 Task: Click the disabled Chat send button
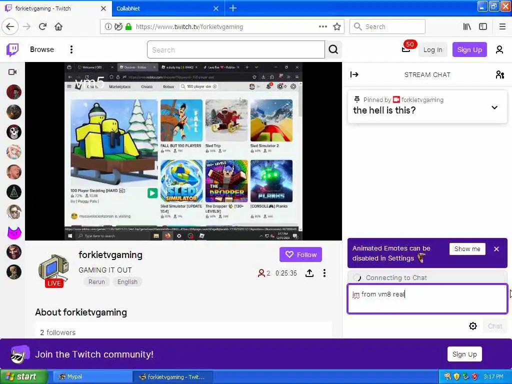[x=495, y=326]
